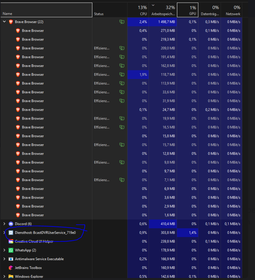Click the 2,4% CPU cell of Brave group
The image size is (255, 280).
[x=138, y=22]
